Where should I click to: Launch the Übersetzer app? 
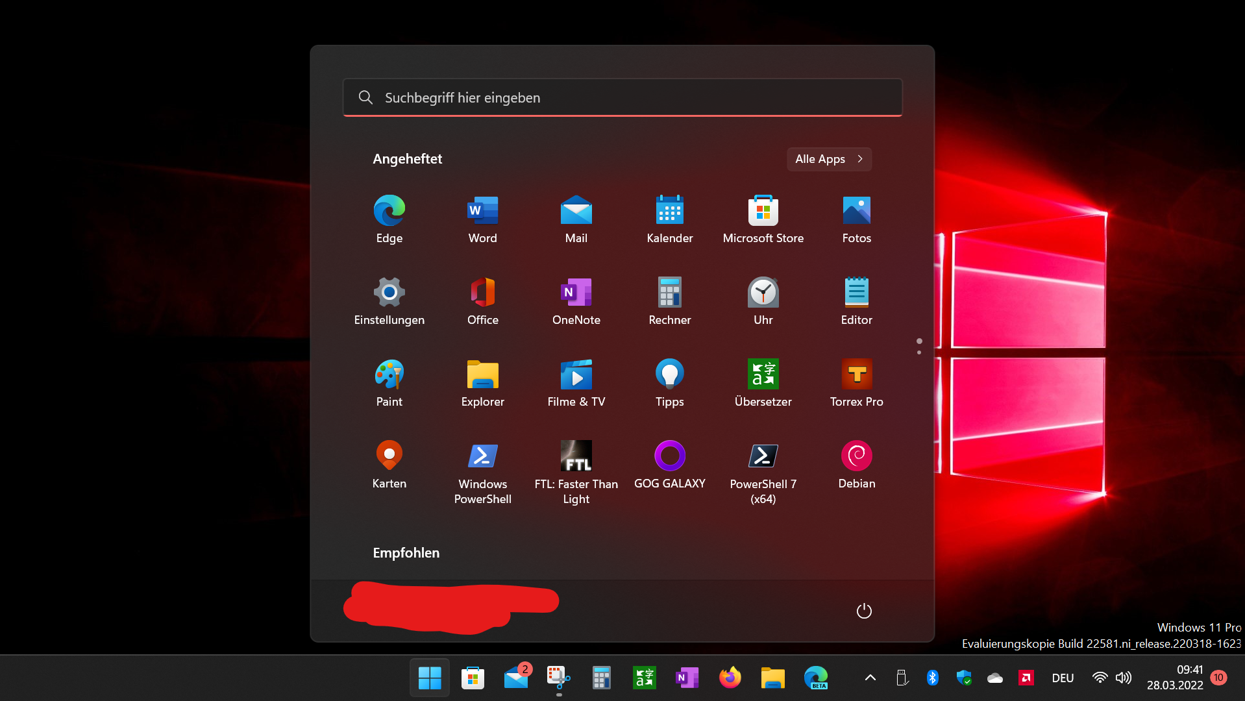[763, 383]
